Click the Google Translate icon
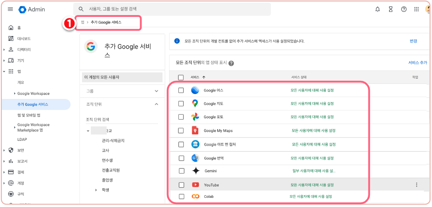 pos(195,158)
